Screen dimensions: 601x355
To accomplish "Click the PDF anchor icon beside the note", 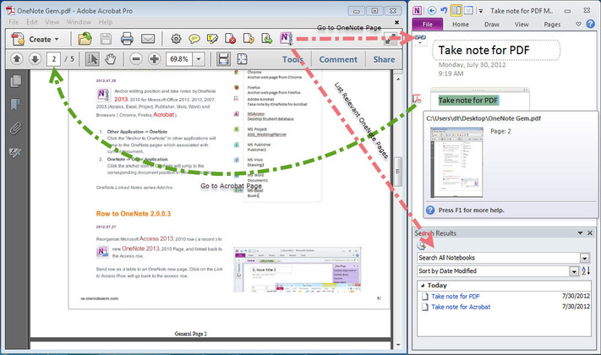I will click(x=417, y=99).
